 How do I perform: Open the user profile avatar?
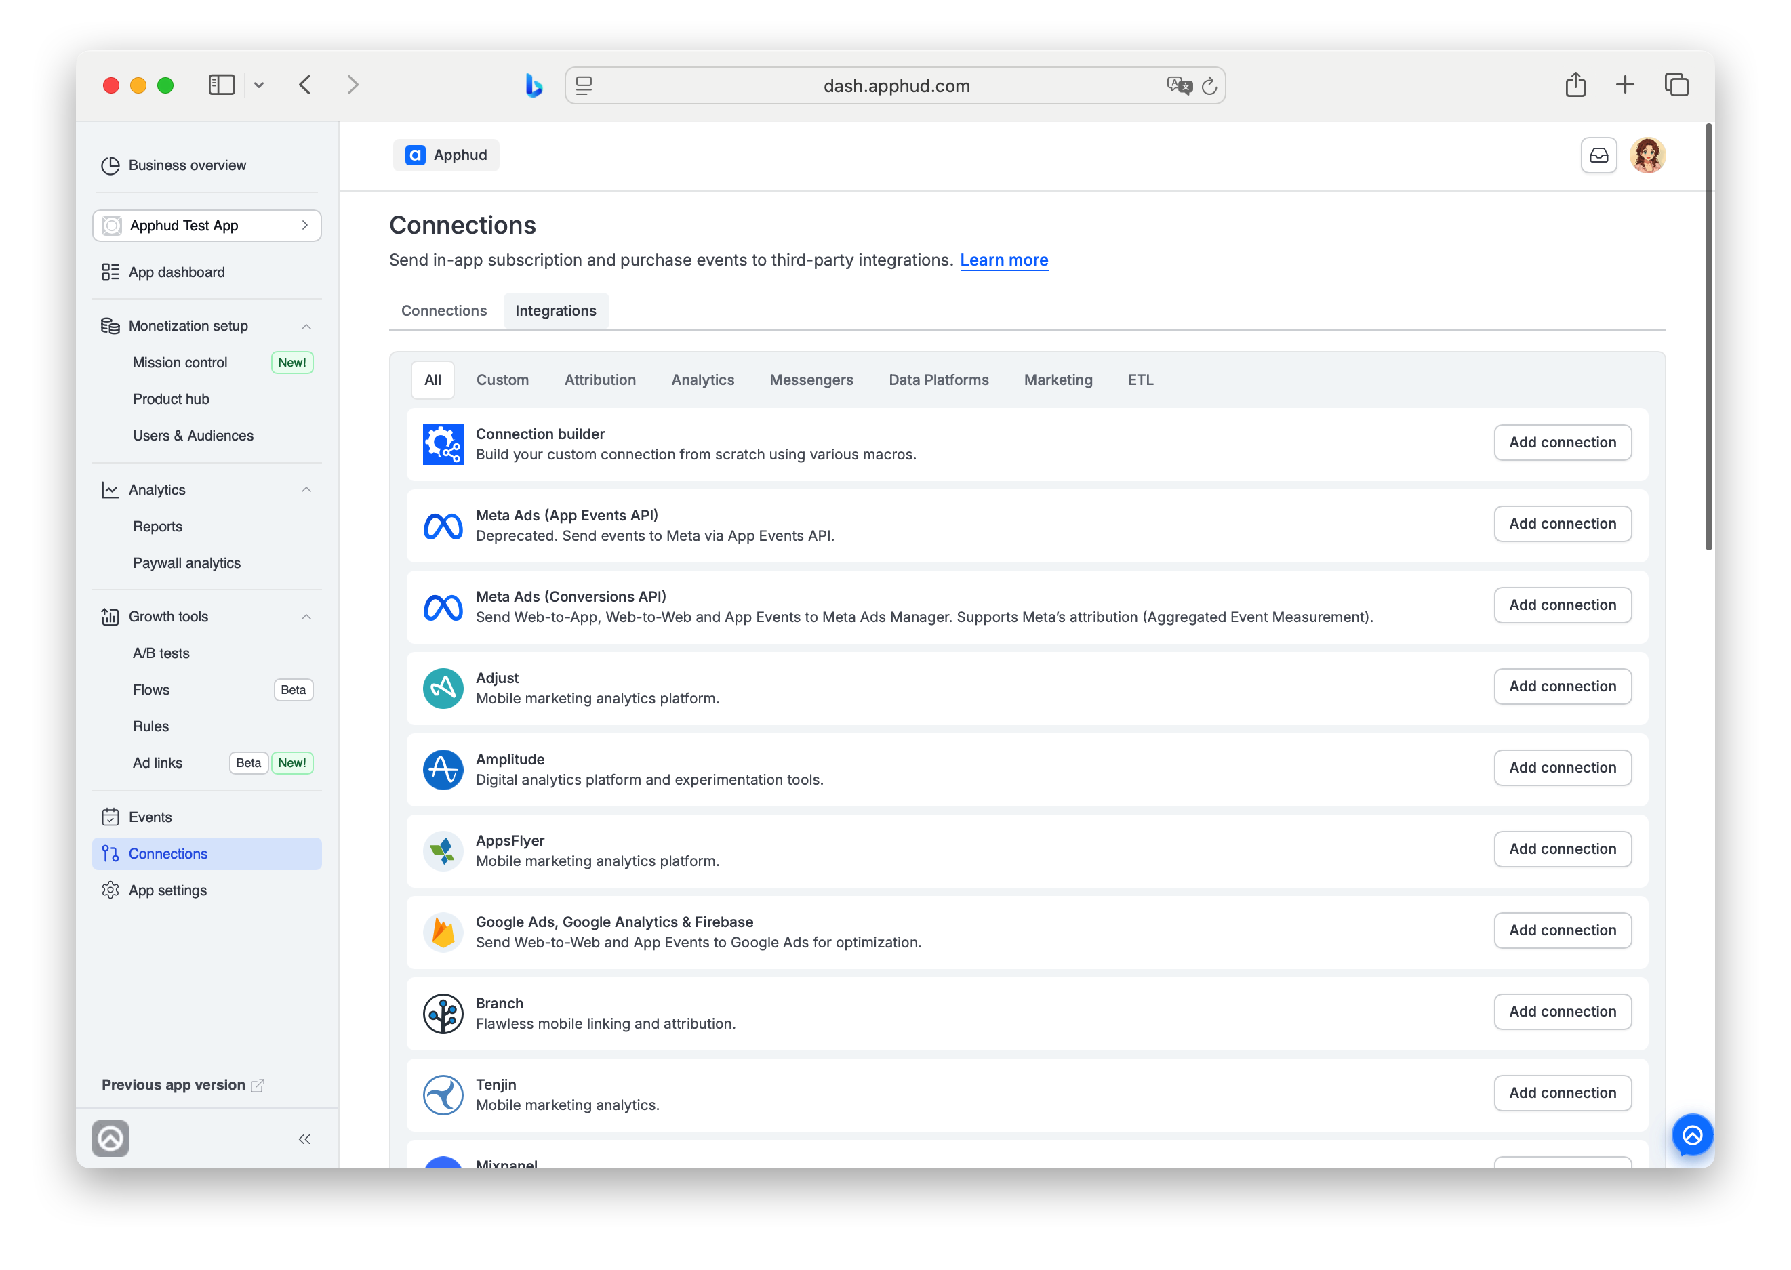1648,156
